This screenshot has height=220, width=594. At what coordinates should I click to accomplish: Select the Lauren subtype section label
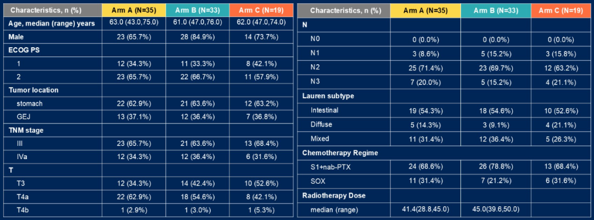(328, 95)
